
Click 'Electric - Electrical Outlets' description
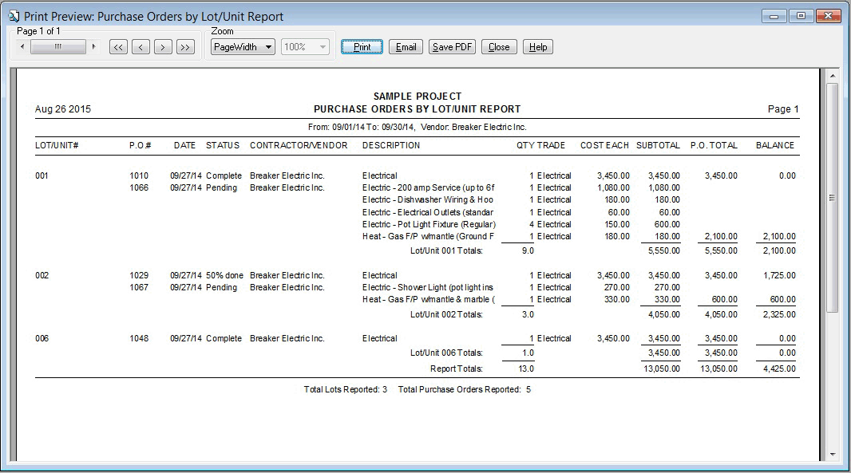point(428,213)
